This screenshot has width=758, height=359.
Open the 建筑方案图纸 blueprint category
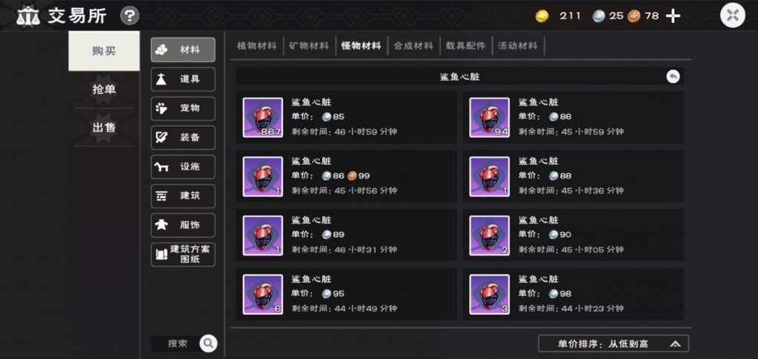click(183, 254)
